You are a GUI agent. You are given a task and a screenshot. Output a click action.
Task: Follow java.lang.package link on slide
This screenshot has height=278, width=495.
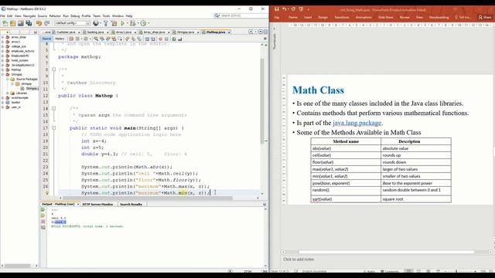tap(357, 123)
